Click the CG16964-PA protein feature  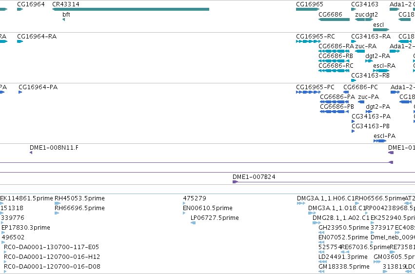tap(20, 92)
